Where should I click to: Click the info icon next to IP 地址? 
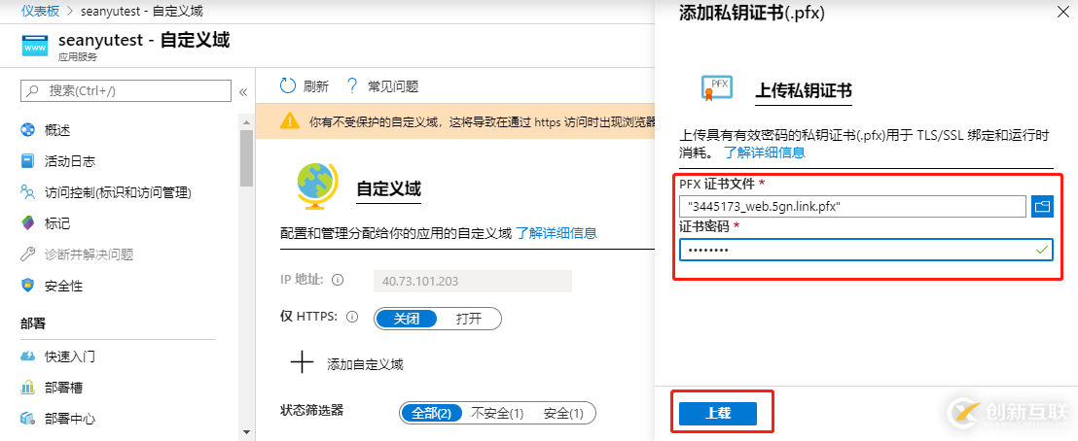coord(338,281)
